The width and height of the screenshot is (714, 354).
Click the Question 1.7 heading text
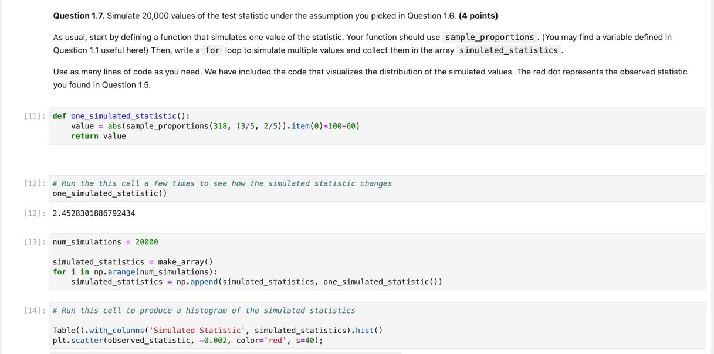[275, 16]
